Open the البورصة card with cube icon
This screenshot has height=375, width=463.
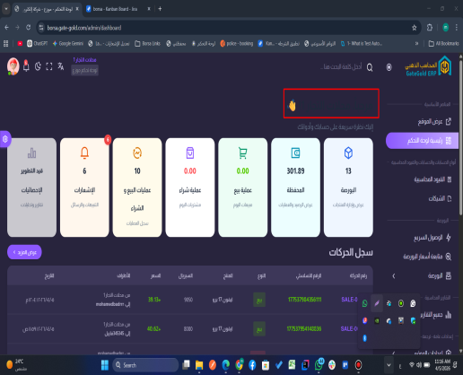[x=348, y=187]
